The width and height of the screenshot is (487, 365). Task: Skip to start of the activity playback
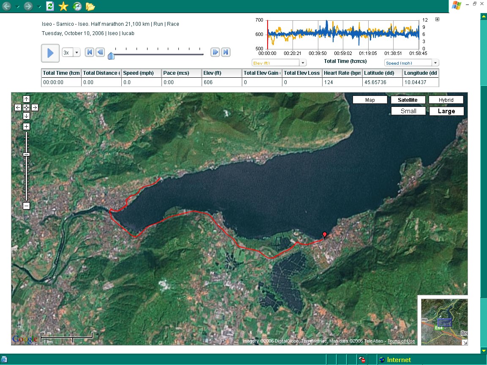pos(89,52)
